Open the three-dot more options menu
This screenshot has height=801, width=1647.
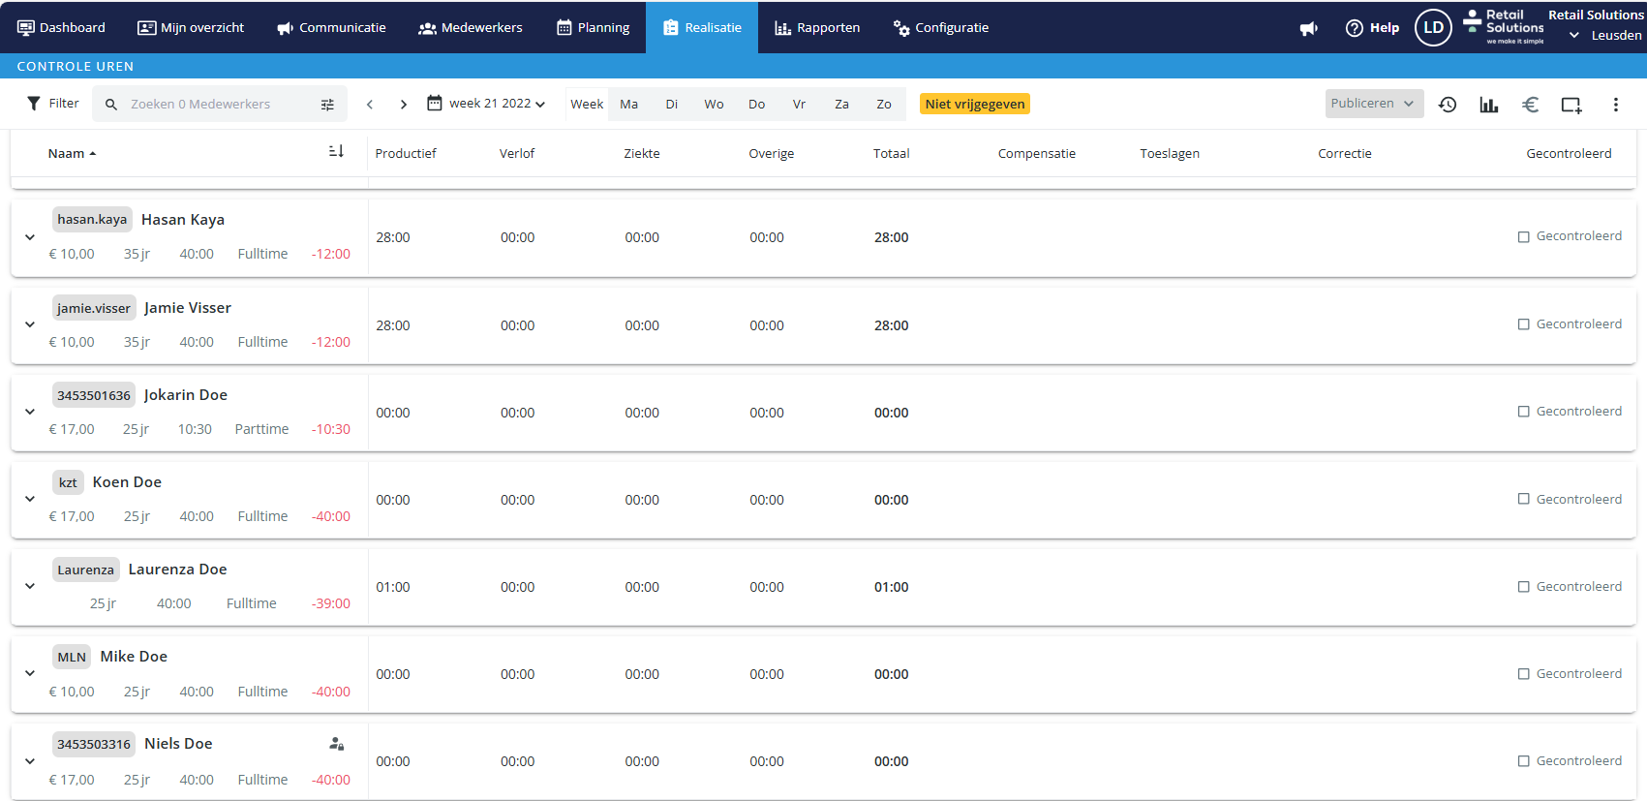[1615, 105]
